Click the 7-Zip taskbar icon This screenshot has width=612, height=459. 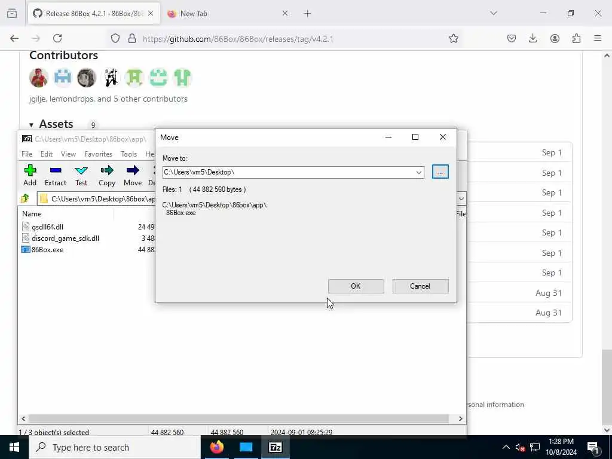click(x=275, y=447)
